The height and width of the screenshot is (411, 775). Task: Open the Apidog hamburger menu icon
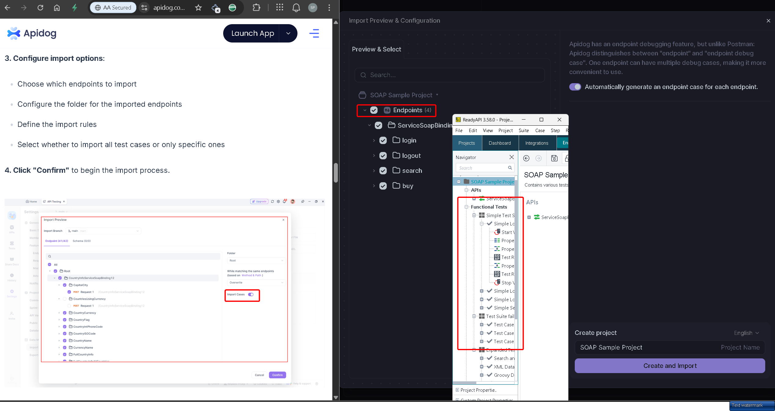(x=314, y=33)
